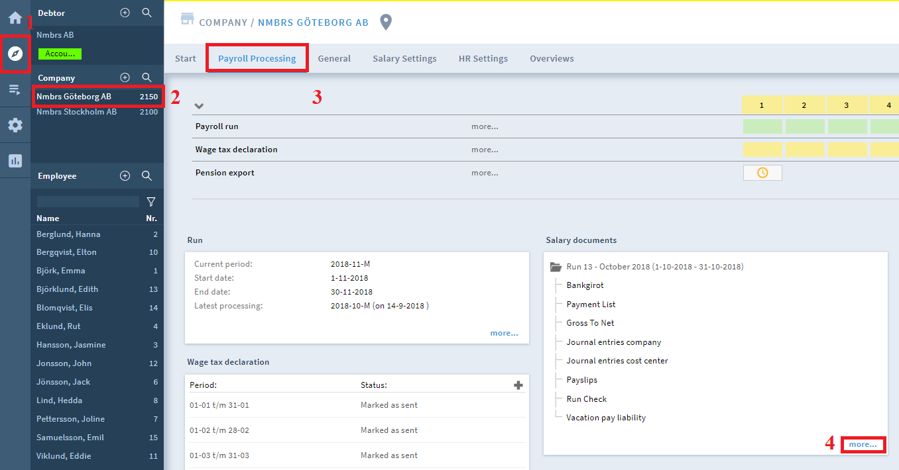899x470 pixels.
Task: Switch to the Start tab
Action: click(186, 58)
